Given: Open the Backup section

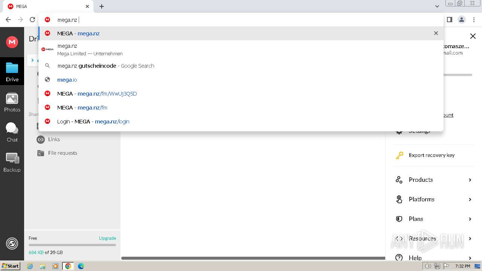Looking at the screenshot, I should pos(12,163).
